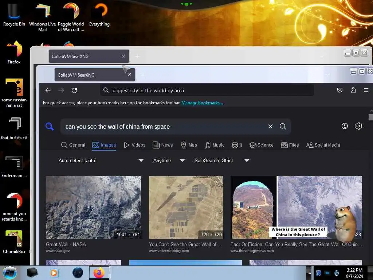Open the black box taskbar icon
Screen dimensions: 373x280
tap(32, 273)
